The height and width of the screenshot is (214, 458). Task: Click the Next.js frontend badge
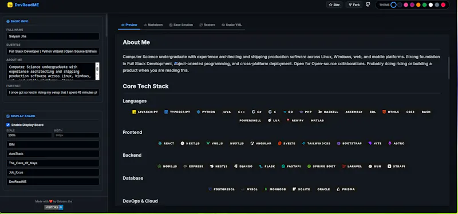190,144
